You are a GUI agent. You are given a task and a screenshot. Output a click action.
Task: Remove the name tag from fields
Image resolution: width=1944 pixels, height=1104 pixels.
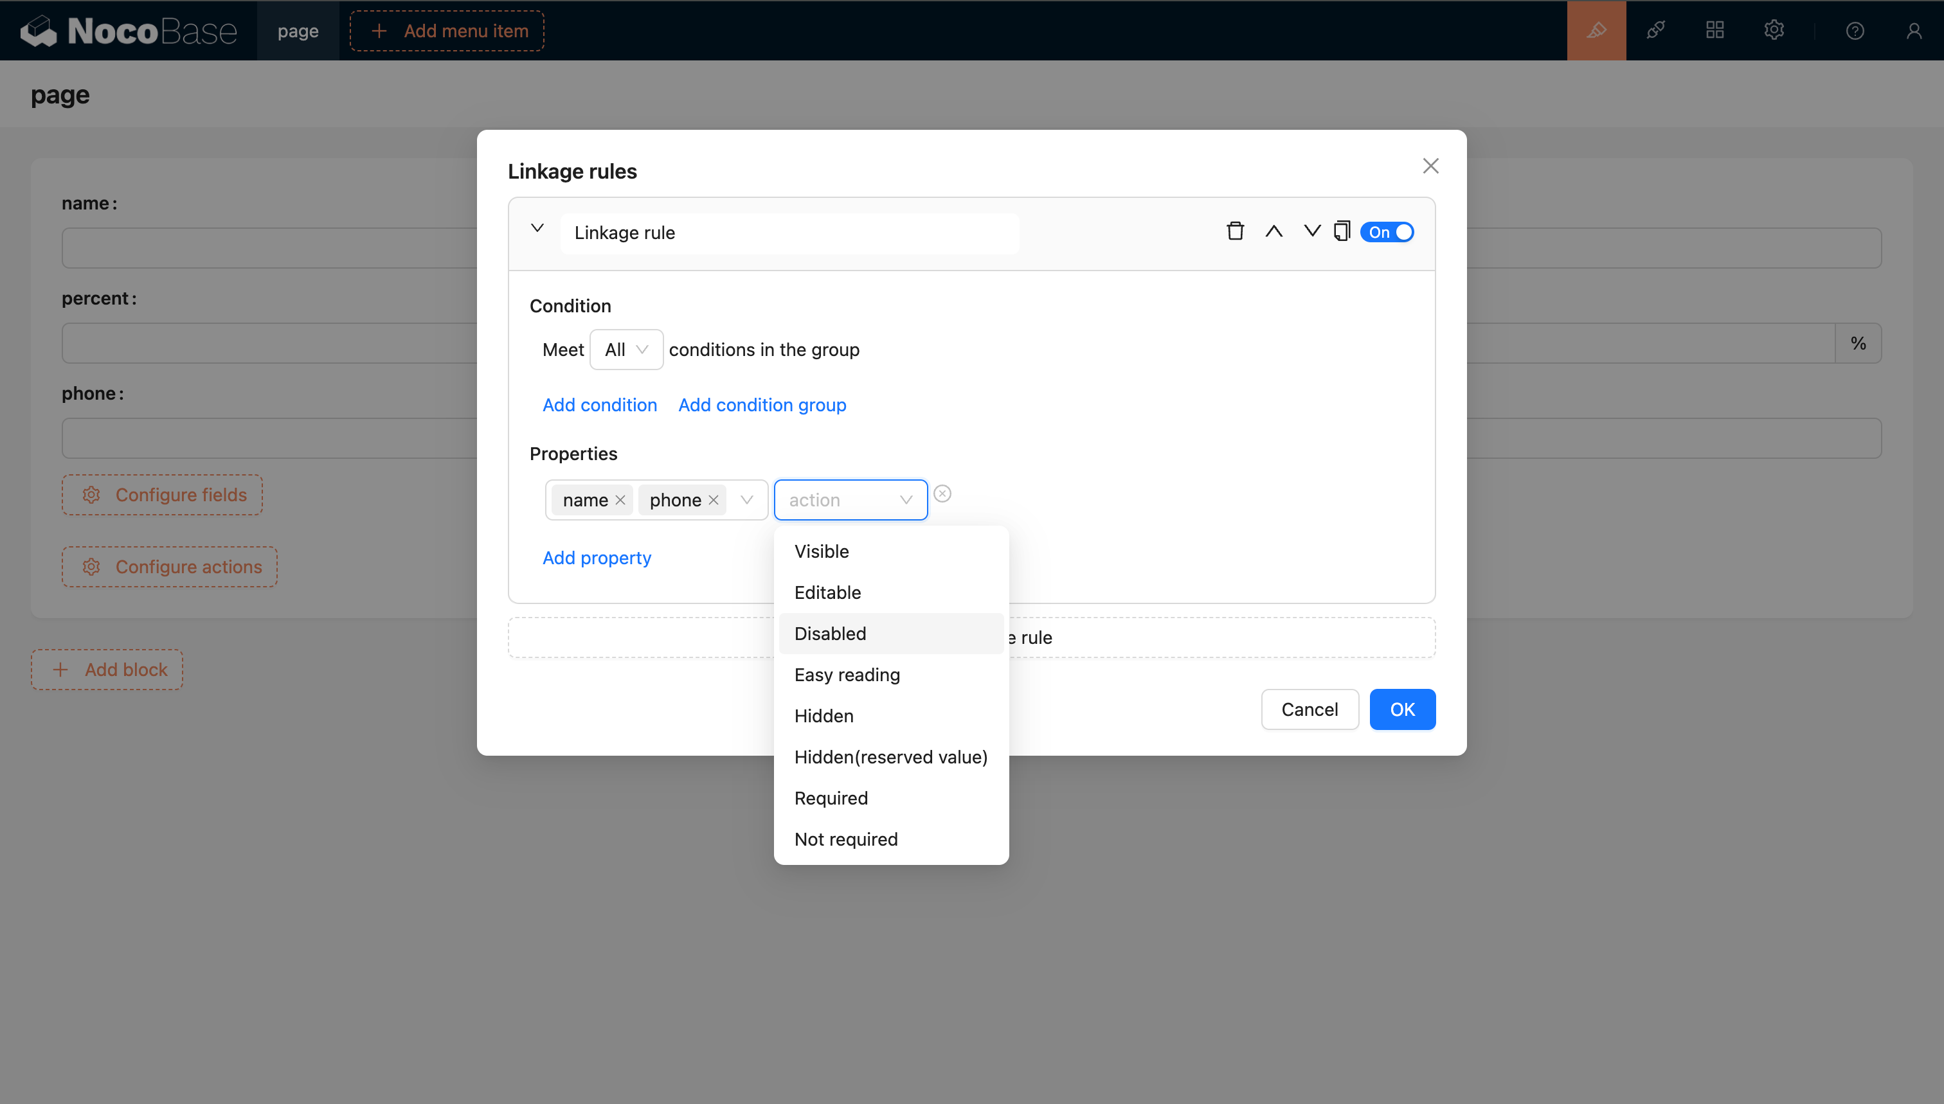(620, 500)
